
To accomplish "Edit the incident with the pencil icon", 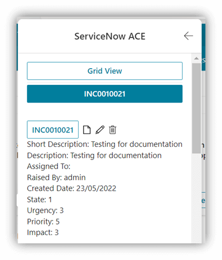I will click(100, 130).
